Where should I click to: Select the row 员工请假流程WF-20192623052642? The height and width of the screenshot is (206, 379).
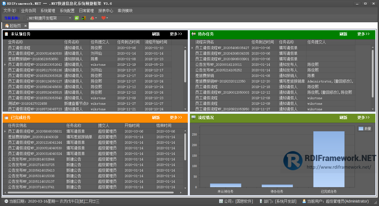pos(87,65)
